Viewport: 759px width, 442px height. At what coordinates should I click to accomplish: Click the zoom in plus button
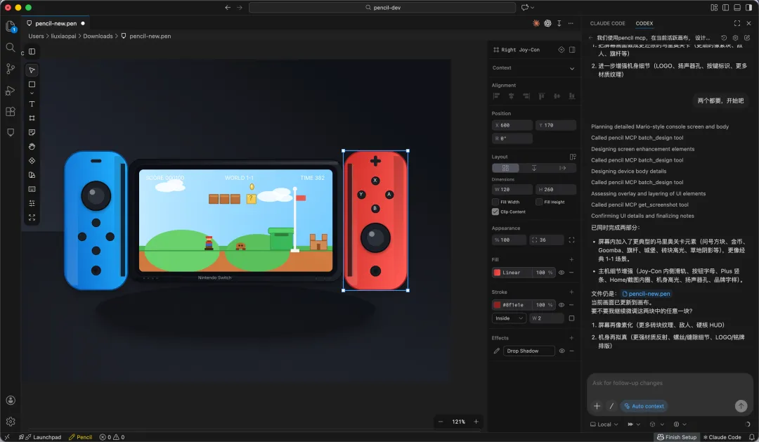click(x=476, y=422)
